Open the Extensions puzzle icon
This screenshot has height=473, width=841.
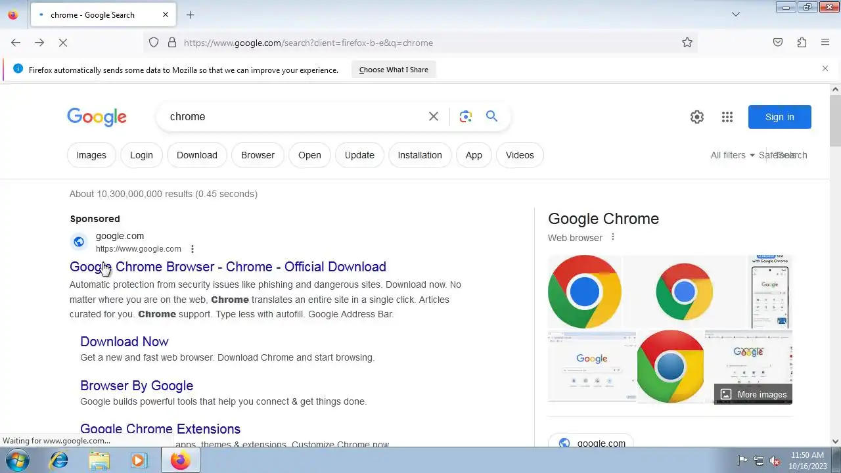[x=802, y=43]
